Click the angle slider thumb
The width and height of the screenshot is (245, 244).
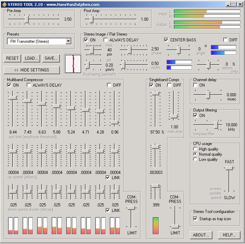179,50
